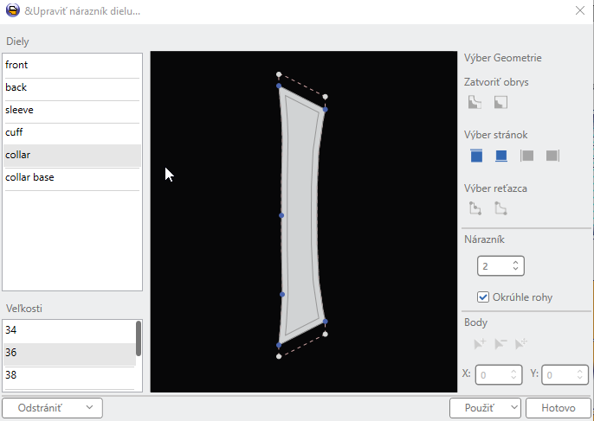Select back in Diely list
Viewport: 594px width, 421px height.
click(x=72, y=87)
